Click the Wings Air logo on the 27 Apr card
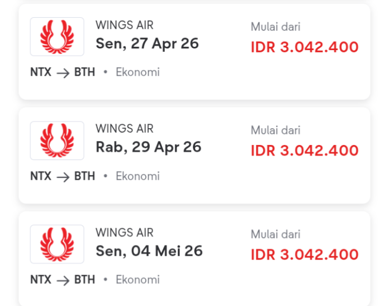The image size is (389, 306). coord(57,36)
